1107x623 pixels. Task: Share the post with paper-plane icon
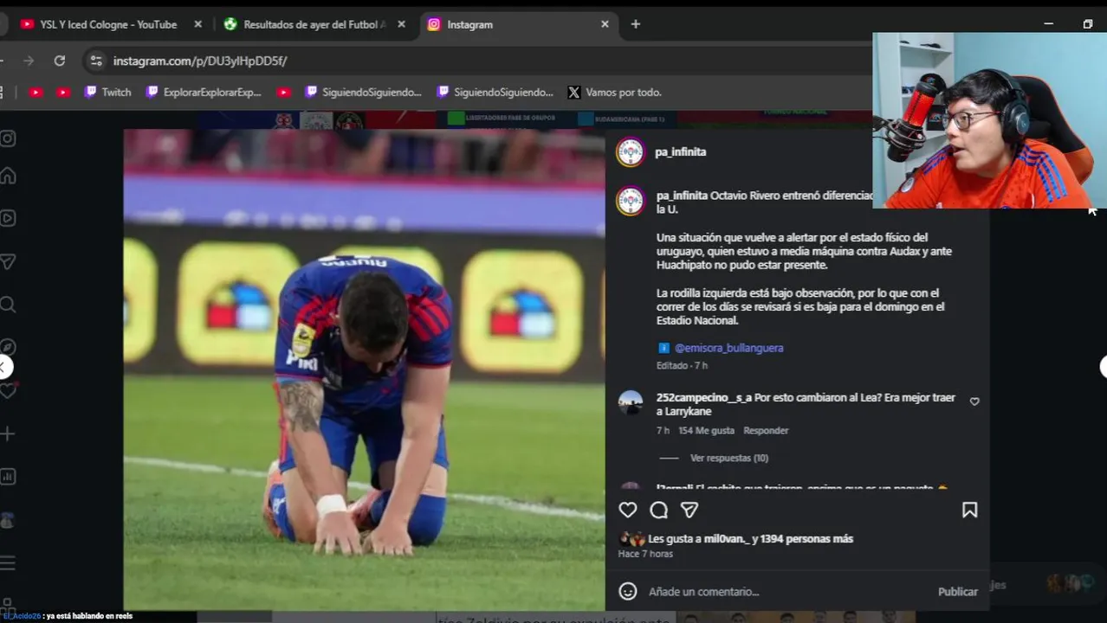pos(689,511)
